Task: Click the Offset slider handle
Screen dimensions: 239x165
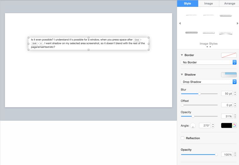Action: click(x=182, y=105)
